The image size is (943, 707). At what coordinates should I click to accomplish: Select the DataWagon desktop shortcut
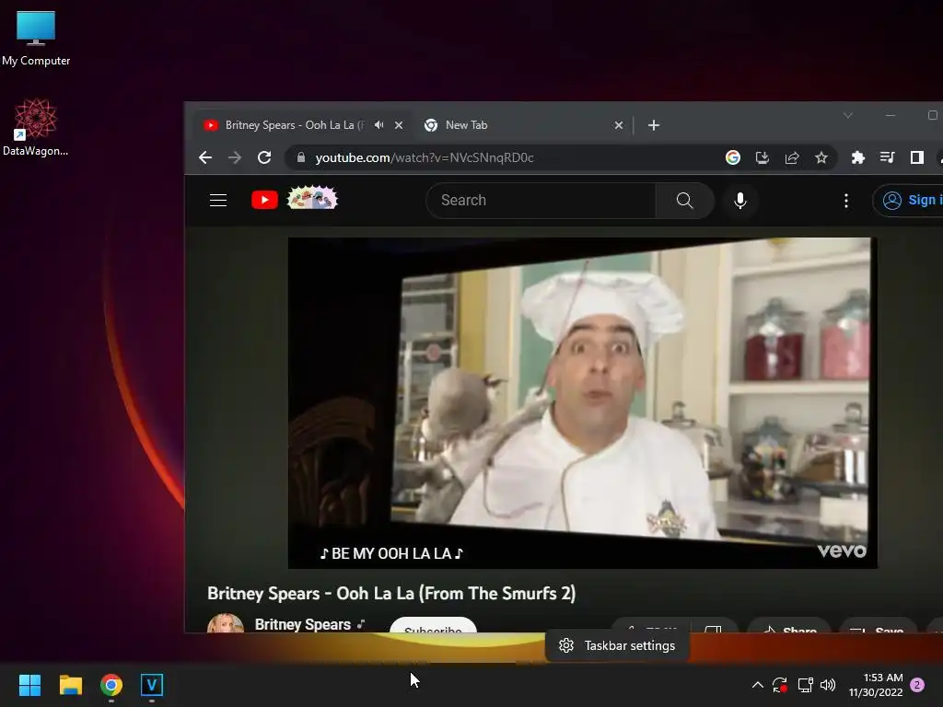pos(36,127)
